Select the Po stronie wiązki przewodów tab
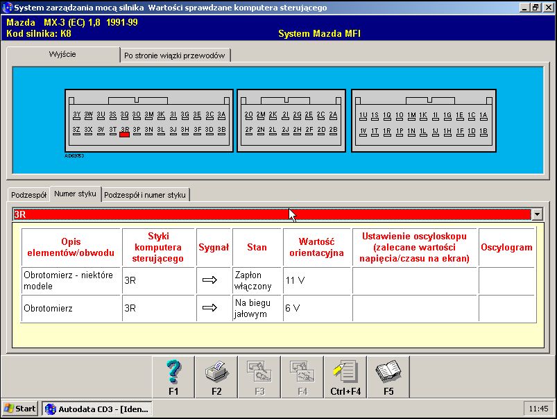Screen dimensions: 557x419 tap(175, 55)
